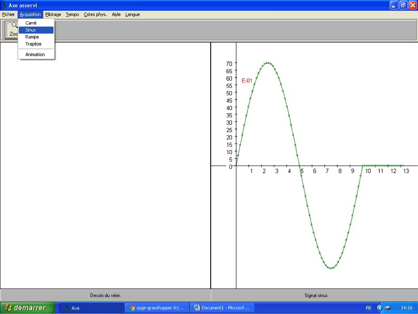Click the FR language indicator
This screenshot has height=314, width=418.
(x=368, y=308)
